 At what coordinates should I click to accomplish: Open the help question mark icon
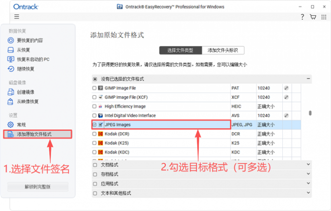(x=302, y=17)
